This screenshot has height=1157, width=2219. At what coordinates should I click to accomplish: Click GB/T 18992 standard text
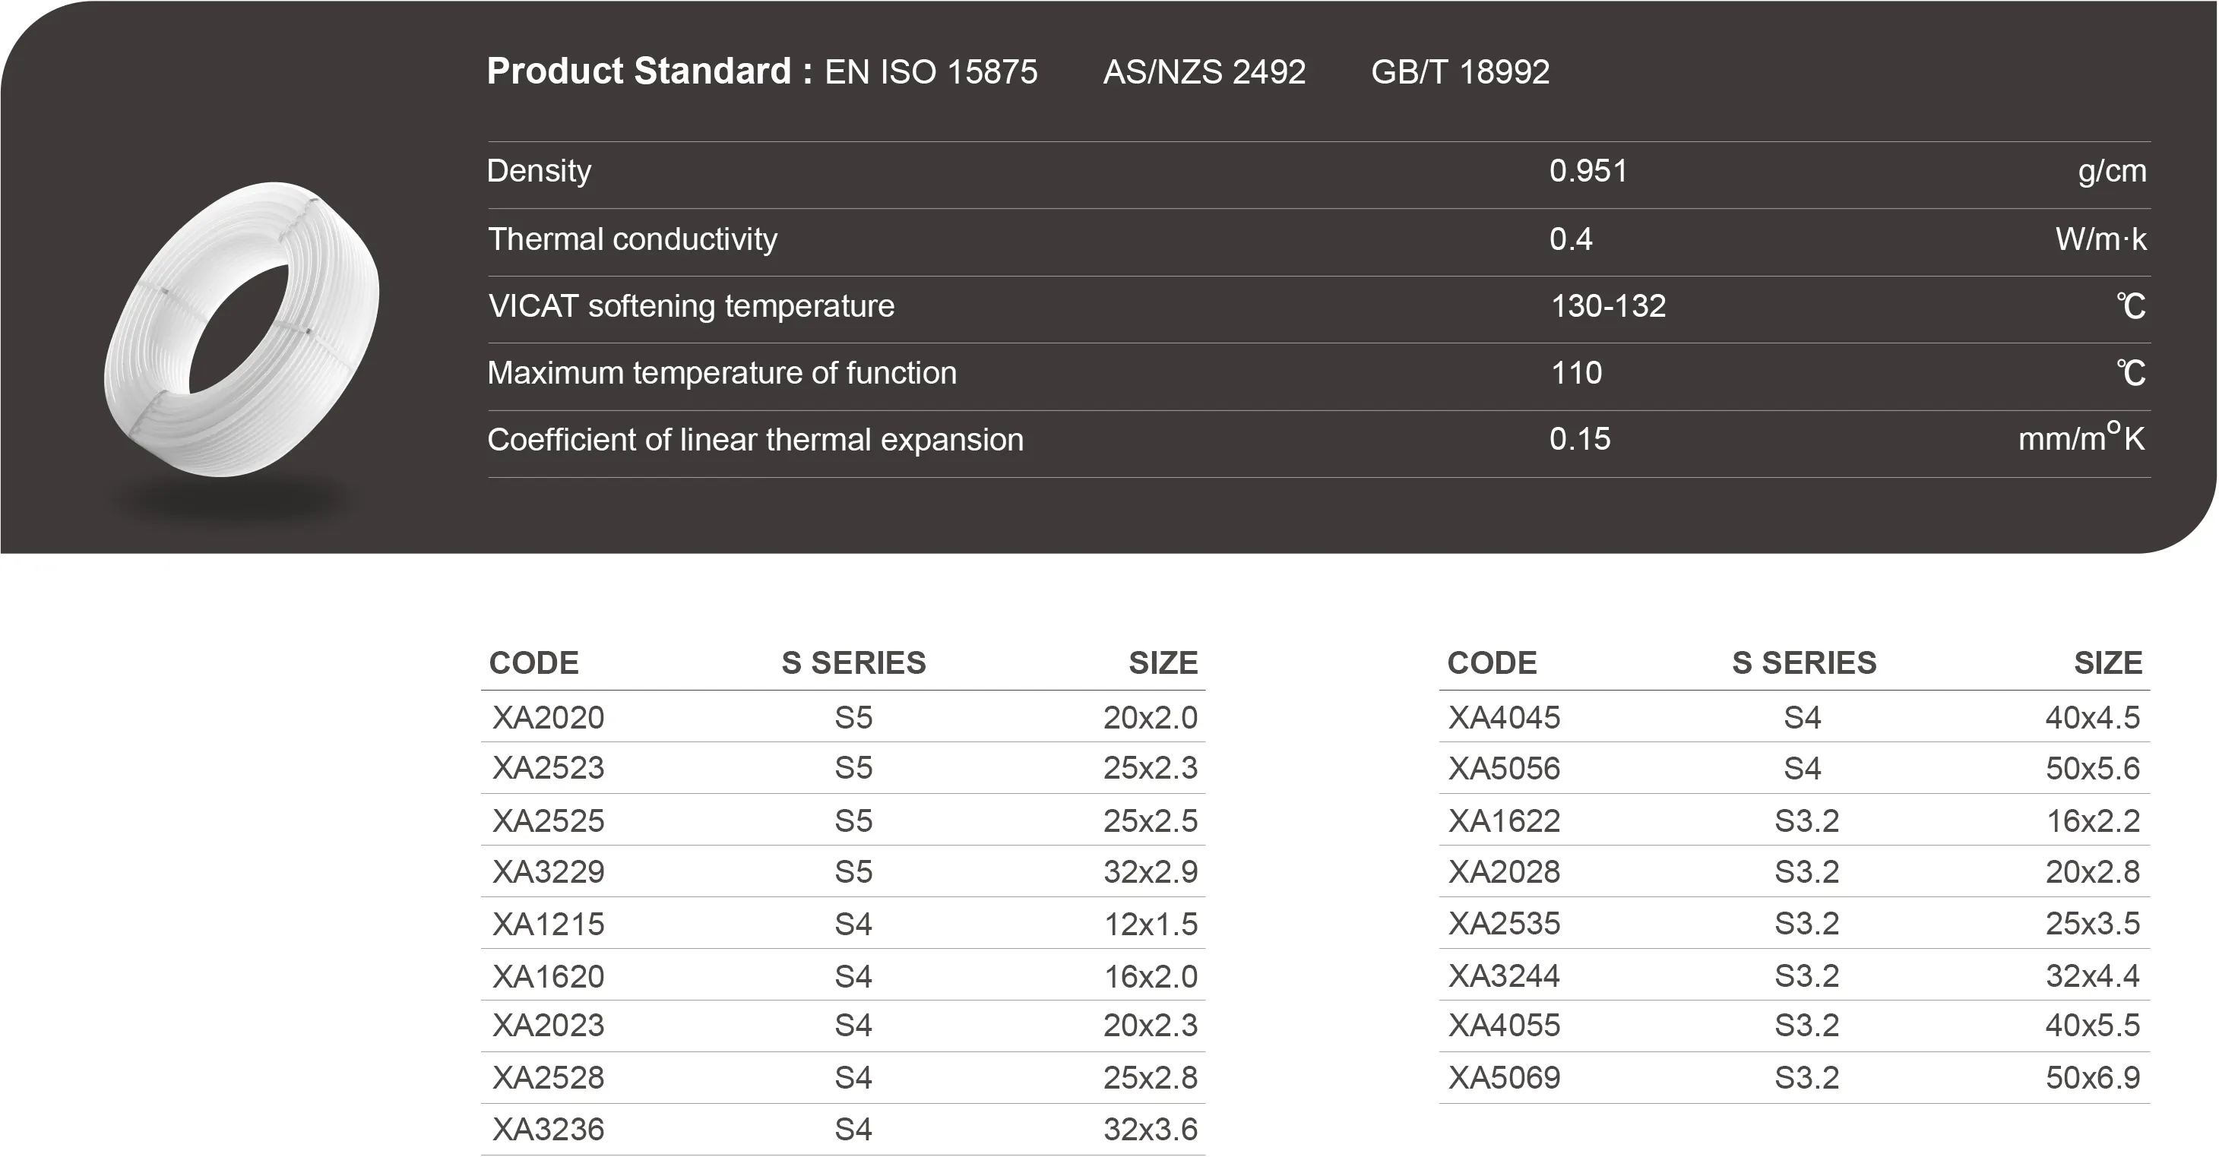click(x=1459, y=71)
